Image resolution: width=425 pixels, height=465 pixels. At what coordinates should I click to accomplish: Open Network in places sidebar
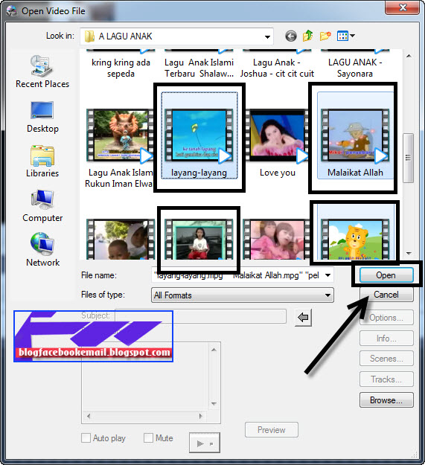pyautogui.click(x=42, y=250)
